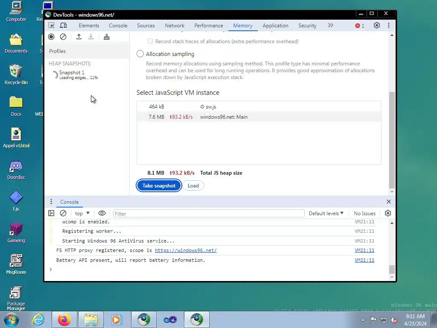
Task: Switch to the Console tab
Action: (x=118, y=25)
